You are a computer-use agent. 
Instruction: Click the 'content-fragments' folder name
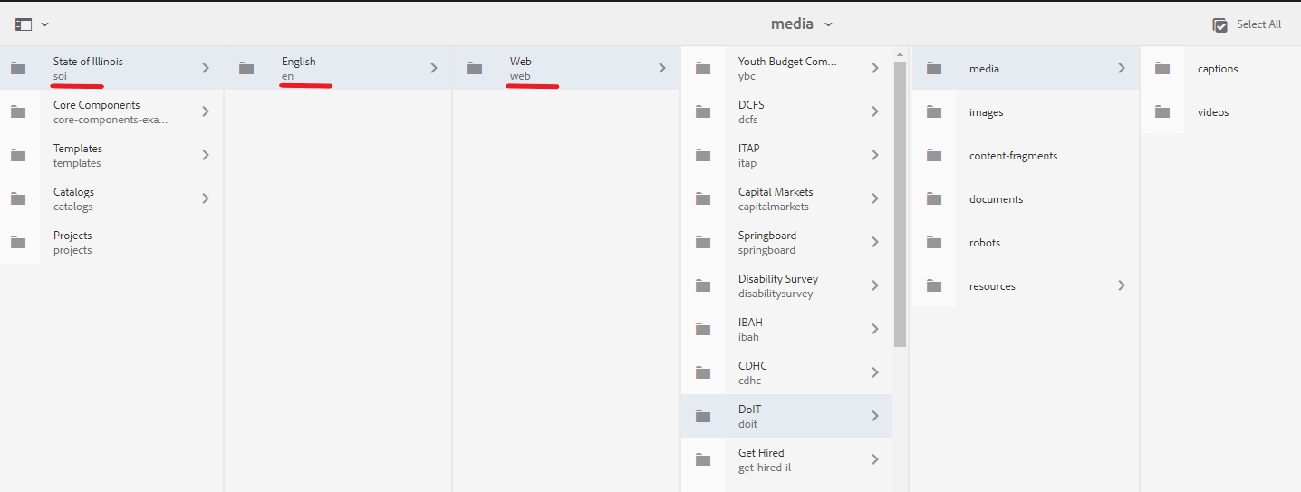tap(1013, 156)
